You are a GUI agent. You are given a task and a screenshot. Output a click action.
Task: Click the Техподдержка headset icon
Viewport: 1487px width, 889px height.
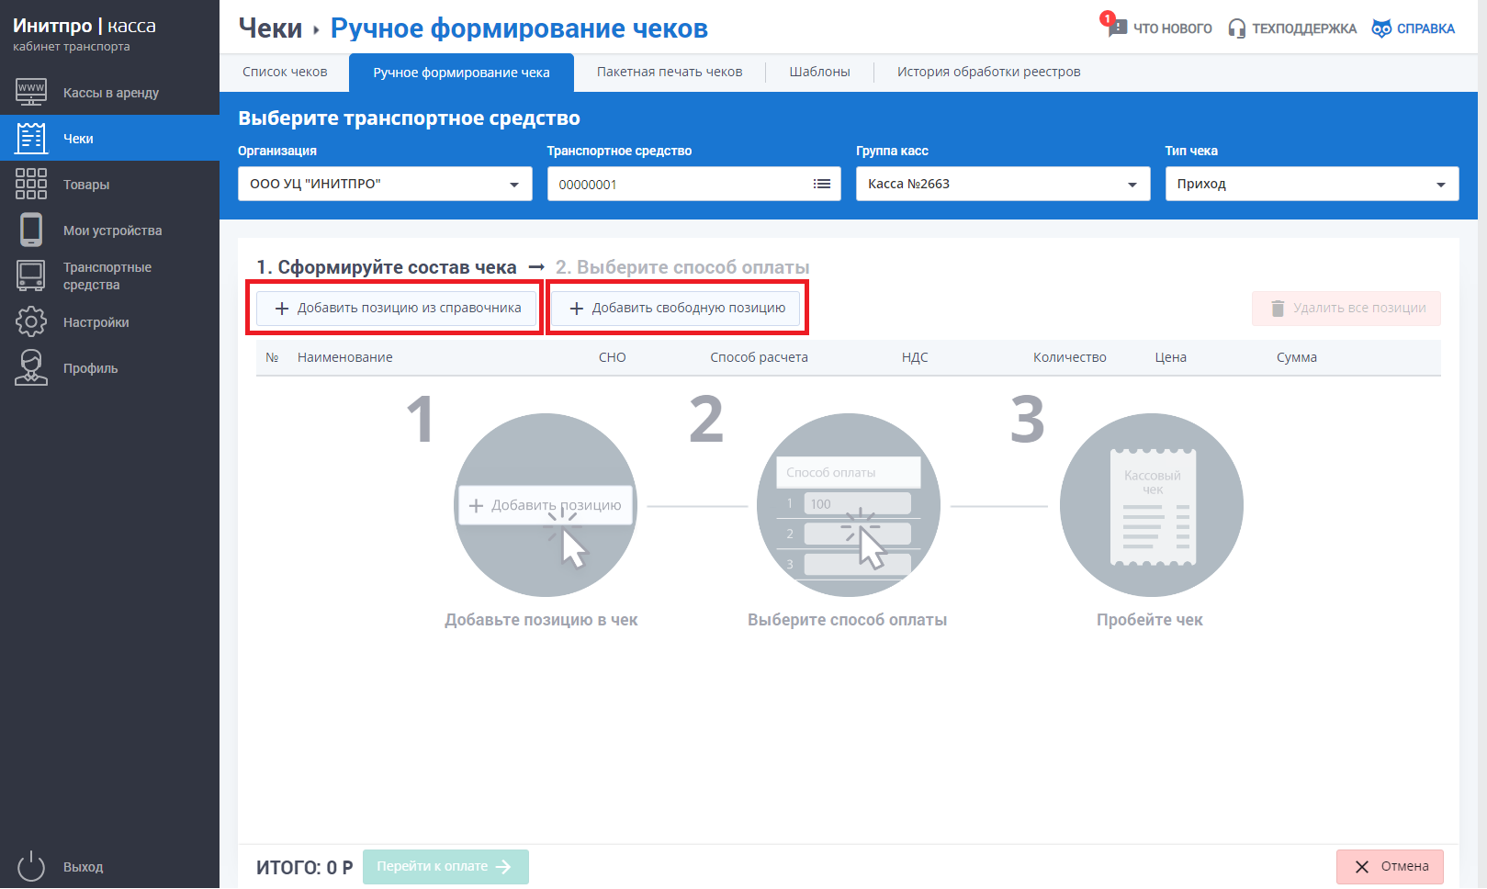(x=1237, y=28)
